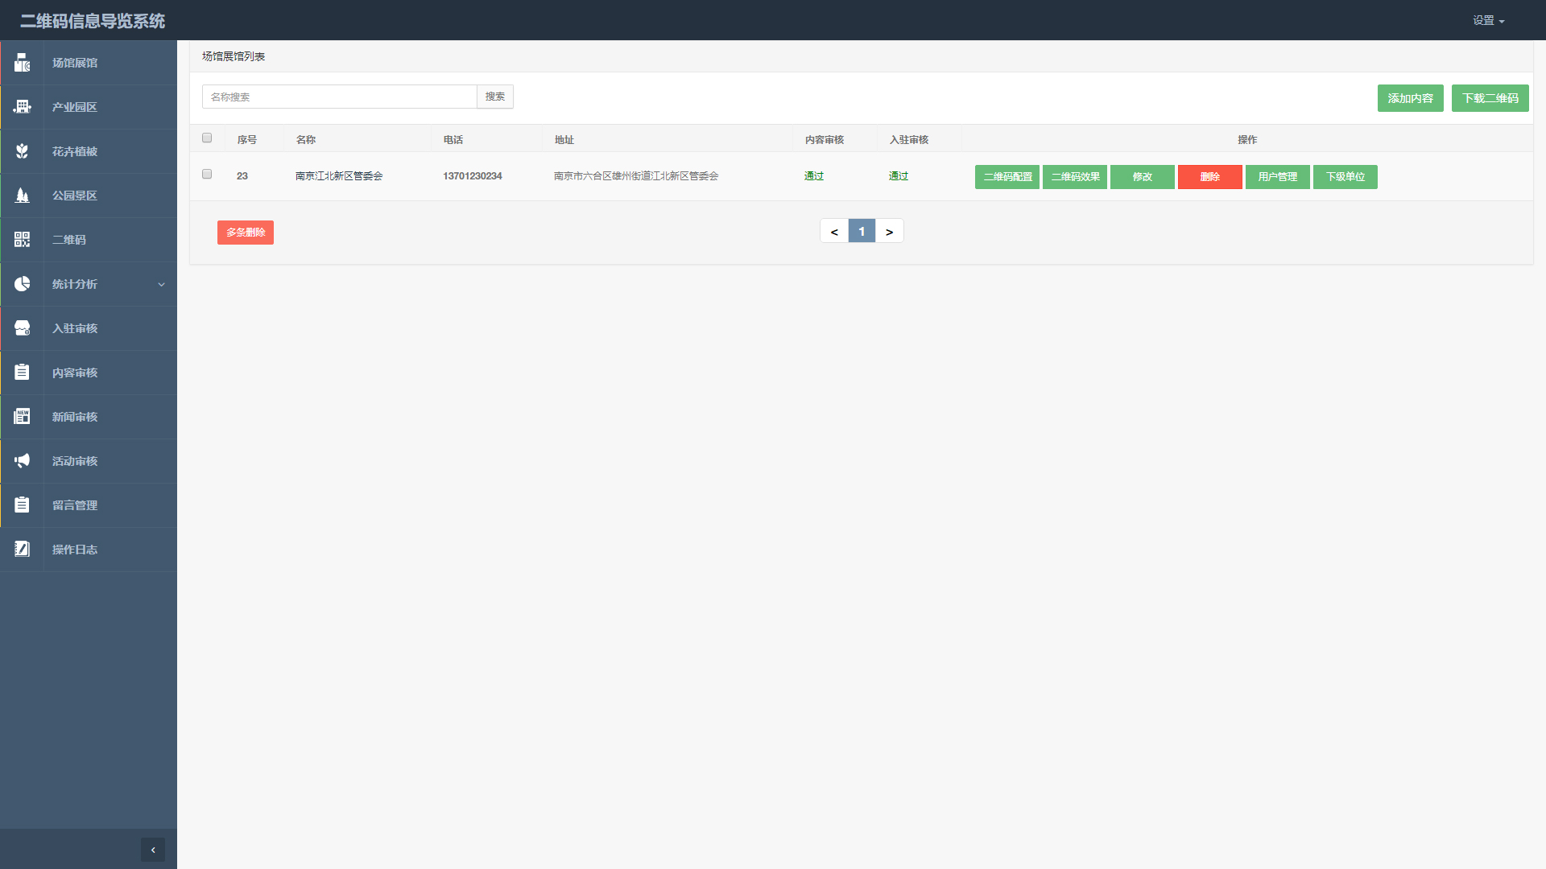This screenshot has height=869, width=1546.
Task: Click the phone number 13701230234
Action: tap(473, 176)
